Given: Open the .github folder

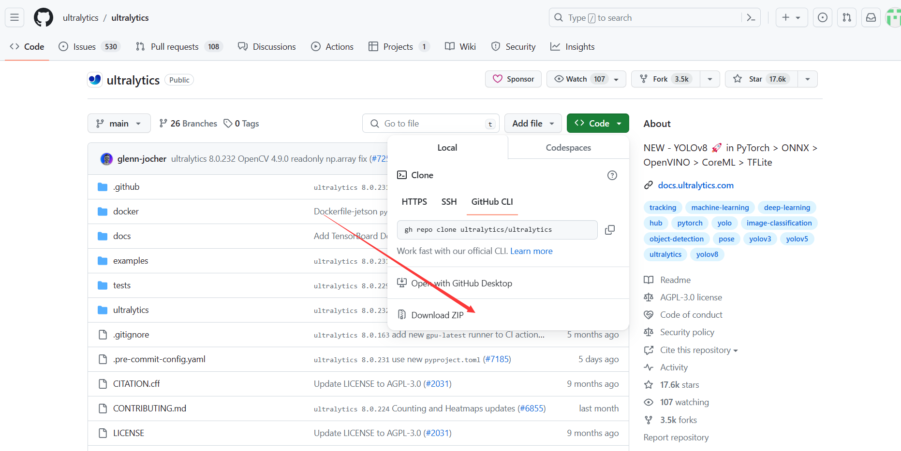Looking at the screenshot, I should coord(126,187).
